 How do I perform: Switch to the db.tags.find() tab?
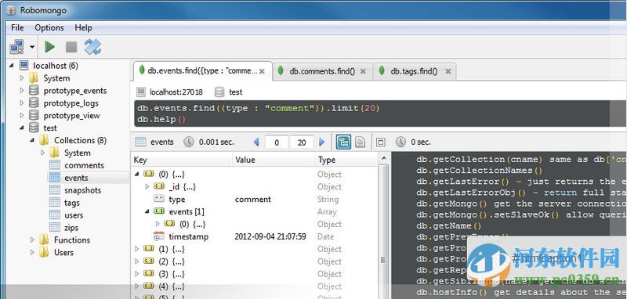414,71
